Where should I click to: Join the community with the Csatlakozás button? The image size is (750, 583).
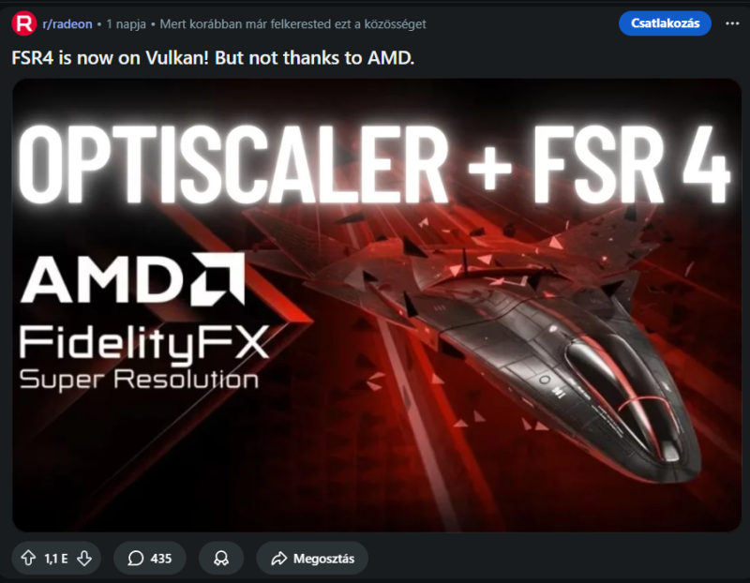click(x=665, y=23)
